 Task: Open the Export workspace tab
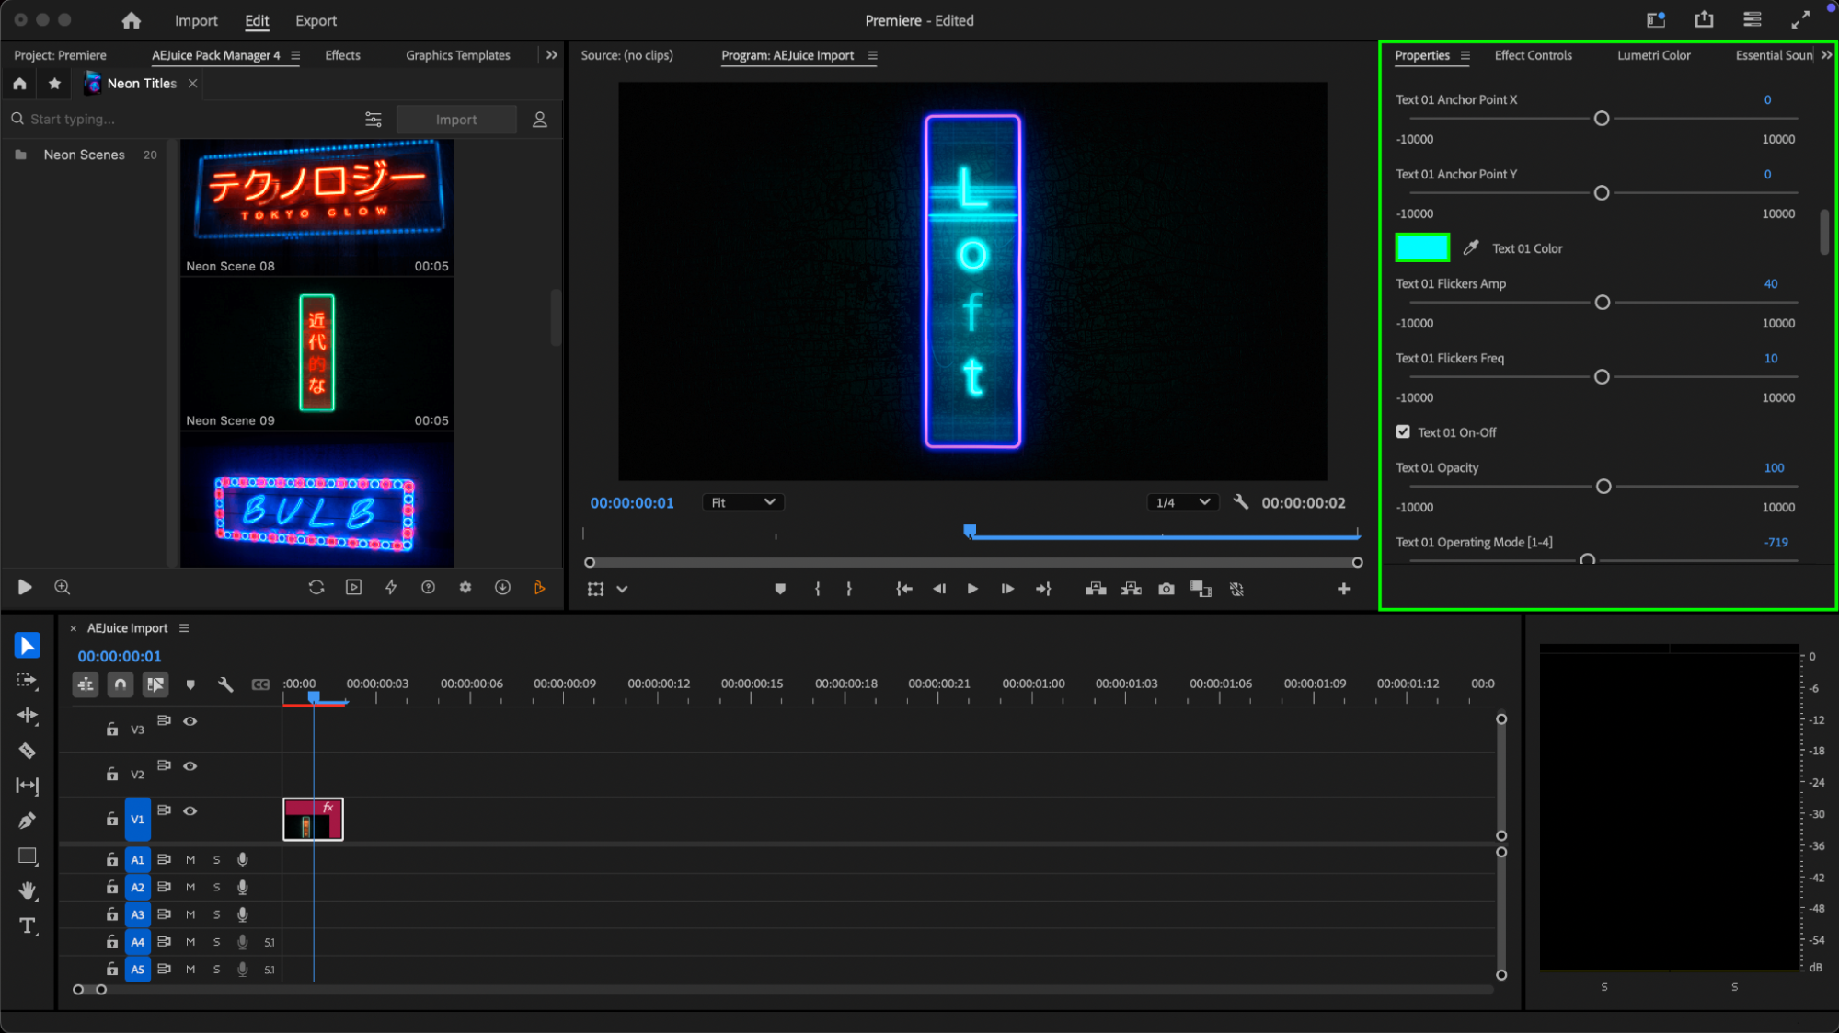point(316,20)
